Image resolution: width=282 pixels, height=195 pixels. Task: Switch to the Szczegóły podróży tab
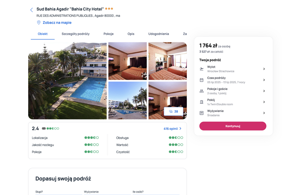click(x=75, y=34)
